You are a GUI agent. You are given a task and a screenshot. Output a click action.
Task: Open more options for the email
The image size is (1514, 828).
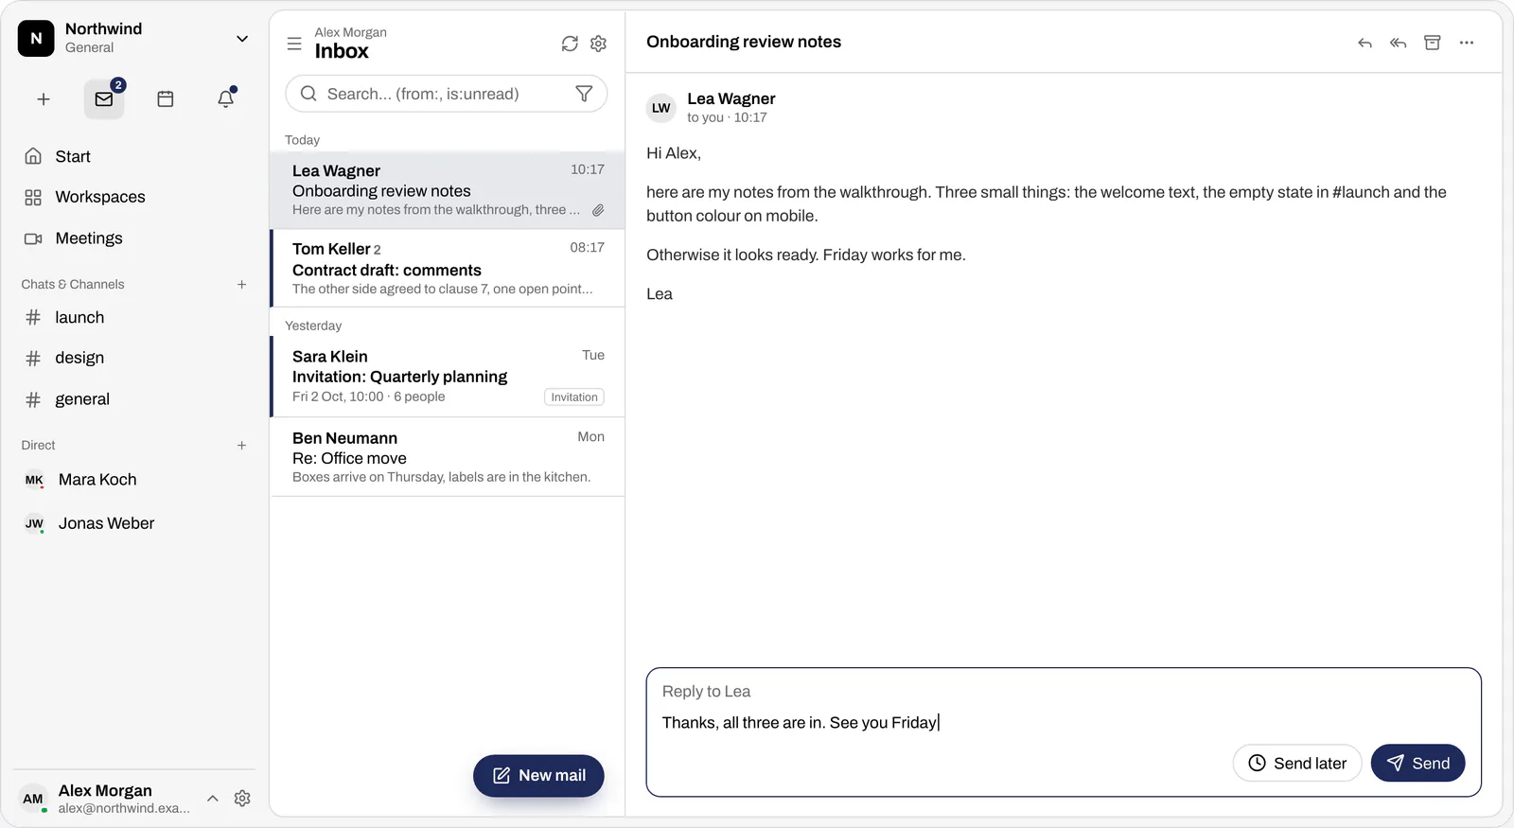pos(1467,43)
